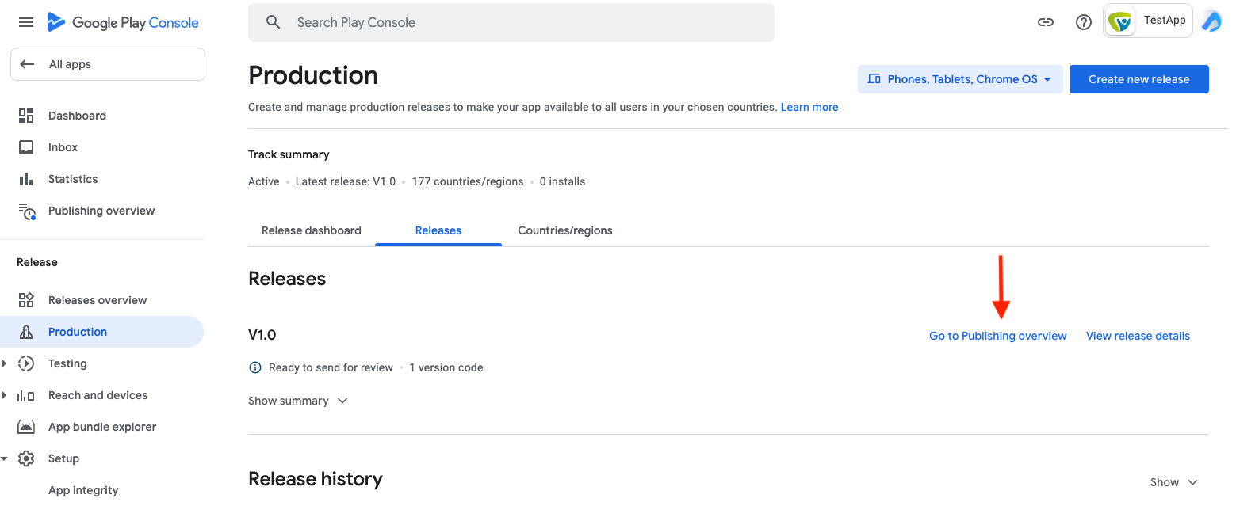The height and width of the screenshot is (506, 1236).
Task: Click the Dashboard icon in sidebar
Action: click(26, 116)
